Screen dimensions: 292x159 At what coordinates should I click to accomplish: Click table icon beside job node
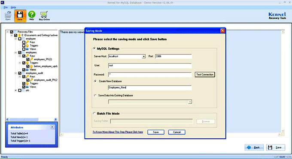[23, 90]
